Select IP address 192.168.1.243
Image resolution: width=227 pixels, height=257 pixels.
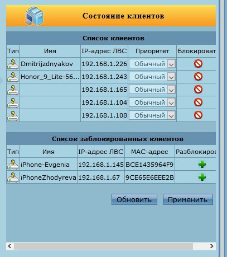click(104, 77)
